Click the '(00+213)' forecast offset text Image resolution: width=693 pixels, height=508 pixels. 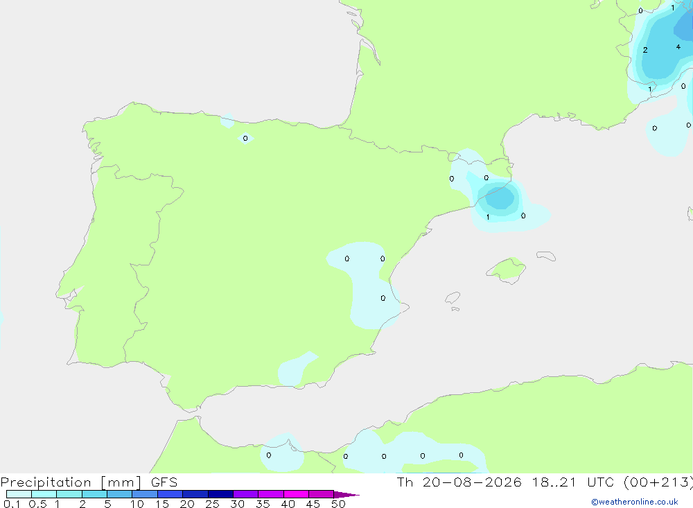[658, 482]
